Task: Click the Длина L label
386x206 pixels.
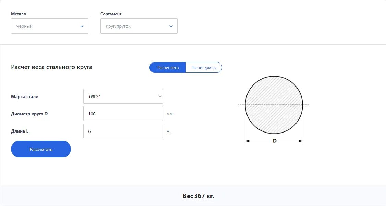Action: 20,131
